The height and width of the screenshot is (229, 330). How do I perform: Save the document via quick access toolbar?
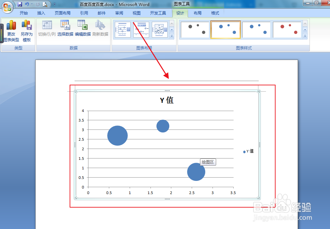tap(20, 4)
